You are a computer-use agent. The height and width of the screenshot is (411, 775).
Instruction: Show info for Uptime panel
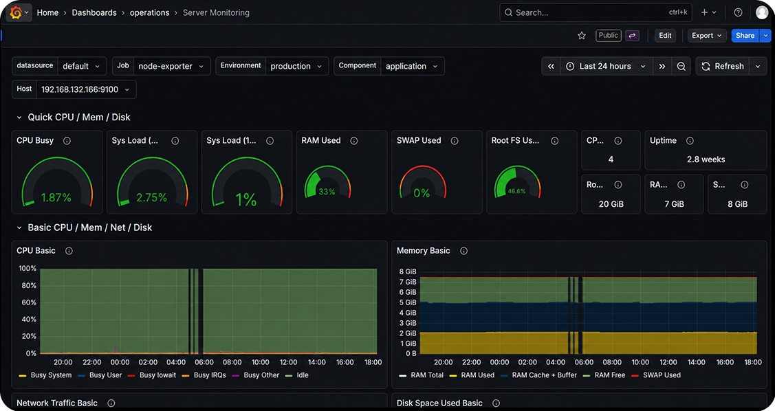coord(690,141)
